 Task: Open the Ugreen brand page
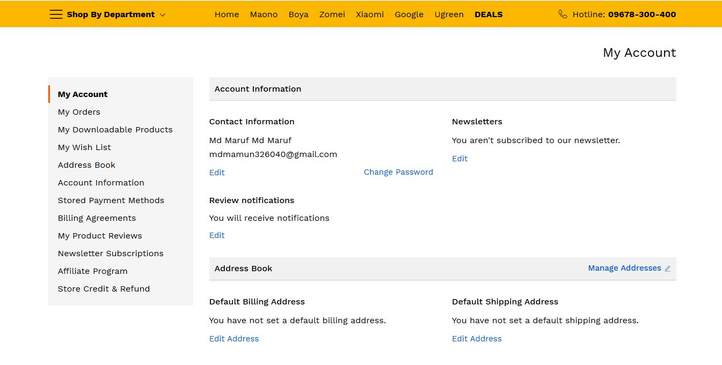tap(449, 14)
